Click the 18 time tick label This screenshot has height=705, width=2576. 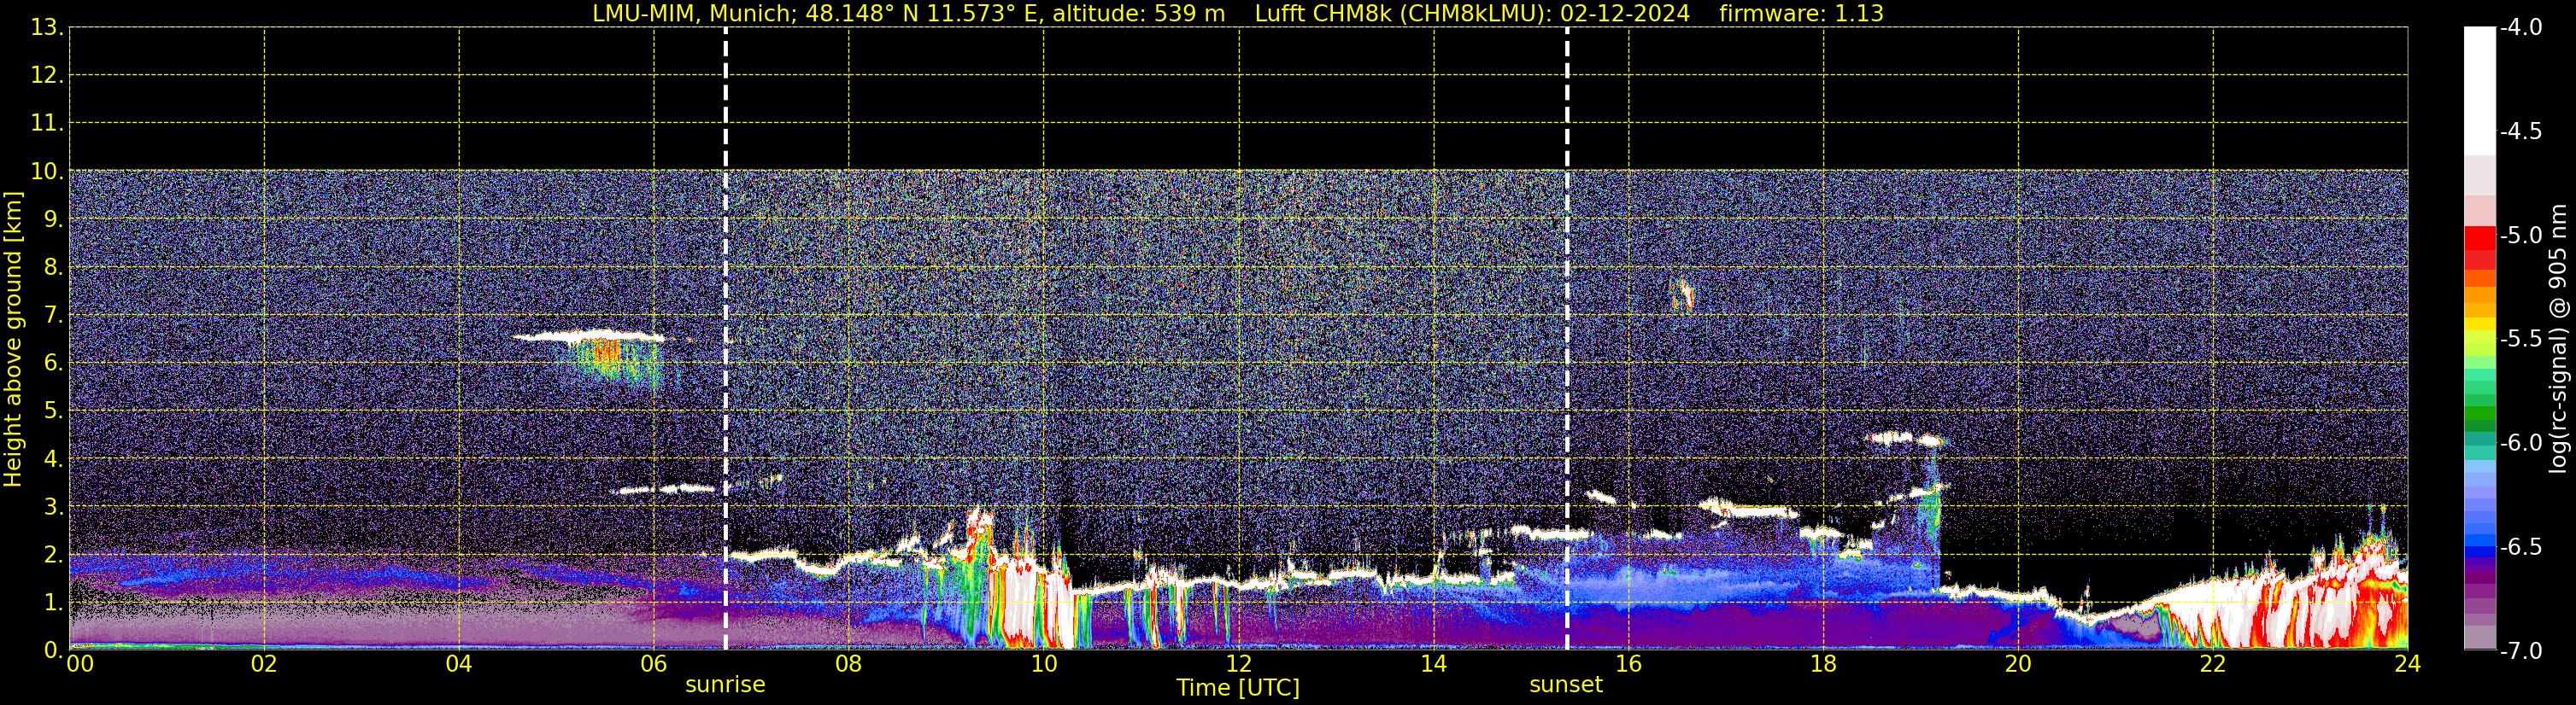(x=1824, y=664)
